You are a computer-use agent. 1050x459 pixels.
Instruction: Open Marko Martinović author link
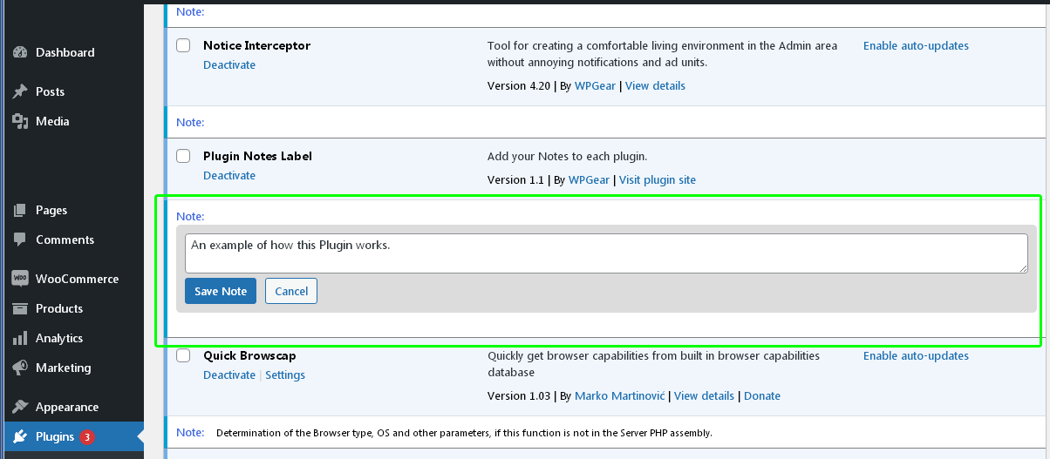[x=619, y=395]
